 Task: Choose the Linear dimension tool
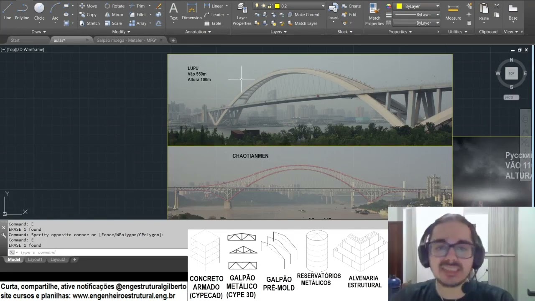point(214,6)
